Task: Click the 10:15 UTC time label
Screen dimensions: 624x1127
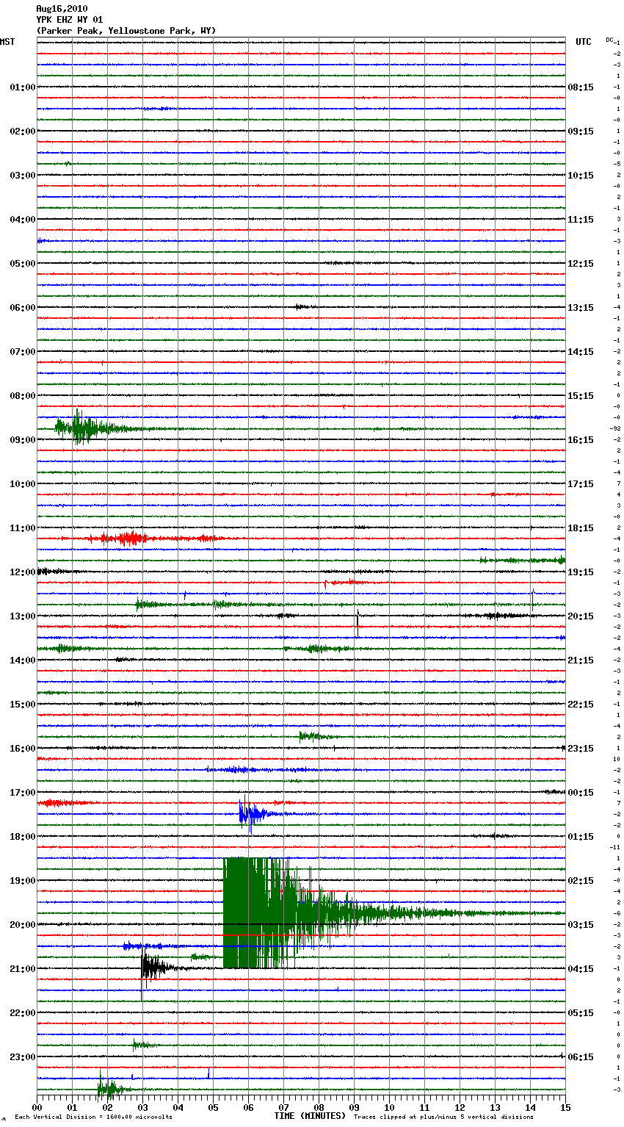Action: coord(581,176)
